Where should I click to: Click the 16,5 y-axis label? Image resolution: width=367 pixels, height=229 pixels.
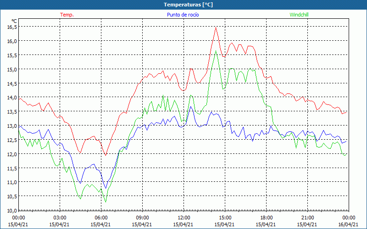click(12, 27)
